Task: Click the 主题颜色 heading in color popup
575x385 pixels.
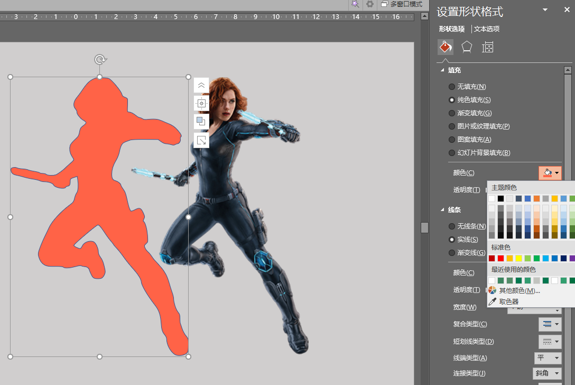Action: pyautogui.click(x=504, y=188)
